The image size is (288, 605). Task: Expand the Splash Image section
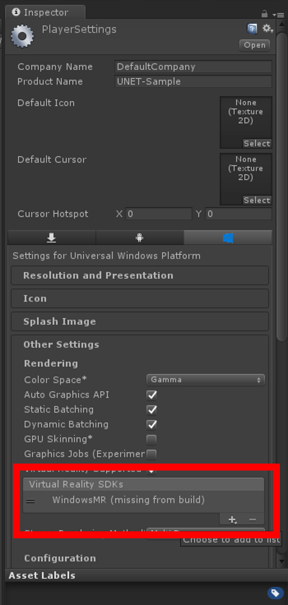tap(140, 322)
